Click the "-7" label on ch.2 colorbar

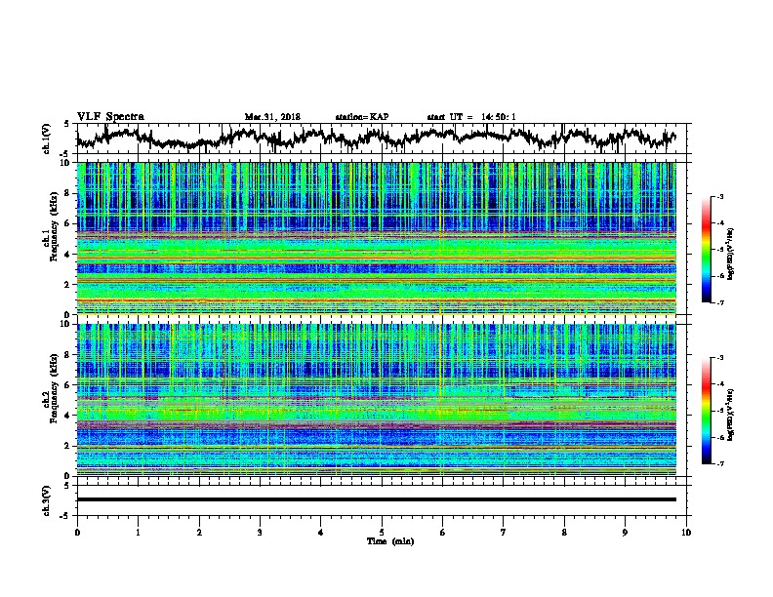[720, 463]
